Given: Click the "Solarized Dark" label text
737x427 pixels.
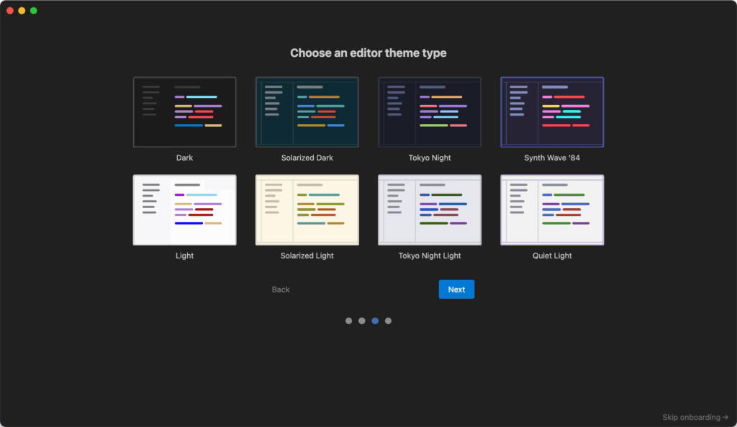Looking at the screenshot, I should click(x=307, y=158).
